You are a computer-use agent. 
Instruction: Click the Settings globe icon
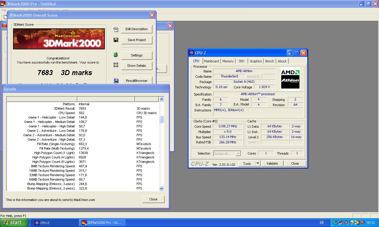point(116,55)
